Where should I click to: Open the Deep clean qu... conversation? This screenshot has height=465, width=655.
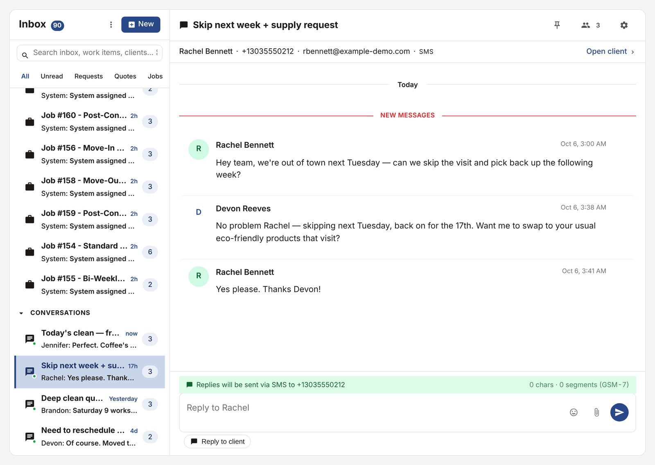pyautogui.click(x=90, y=404)
